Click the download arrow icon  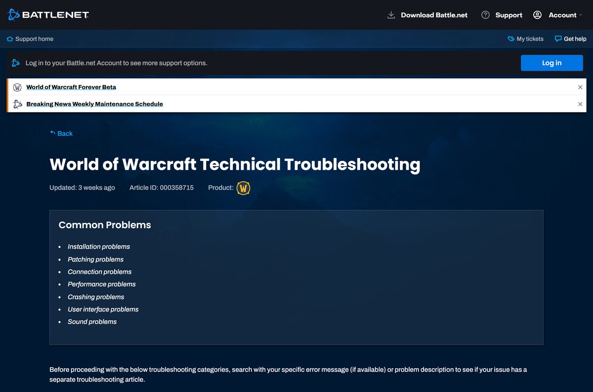pyautogui.click(x=391, y=15)
